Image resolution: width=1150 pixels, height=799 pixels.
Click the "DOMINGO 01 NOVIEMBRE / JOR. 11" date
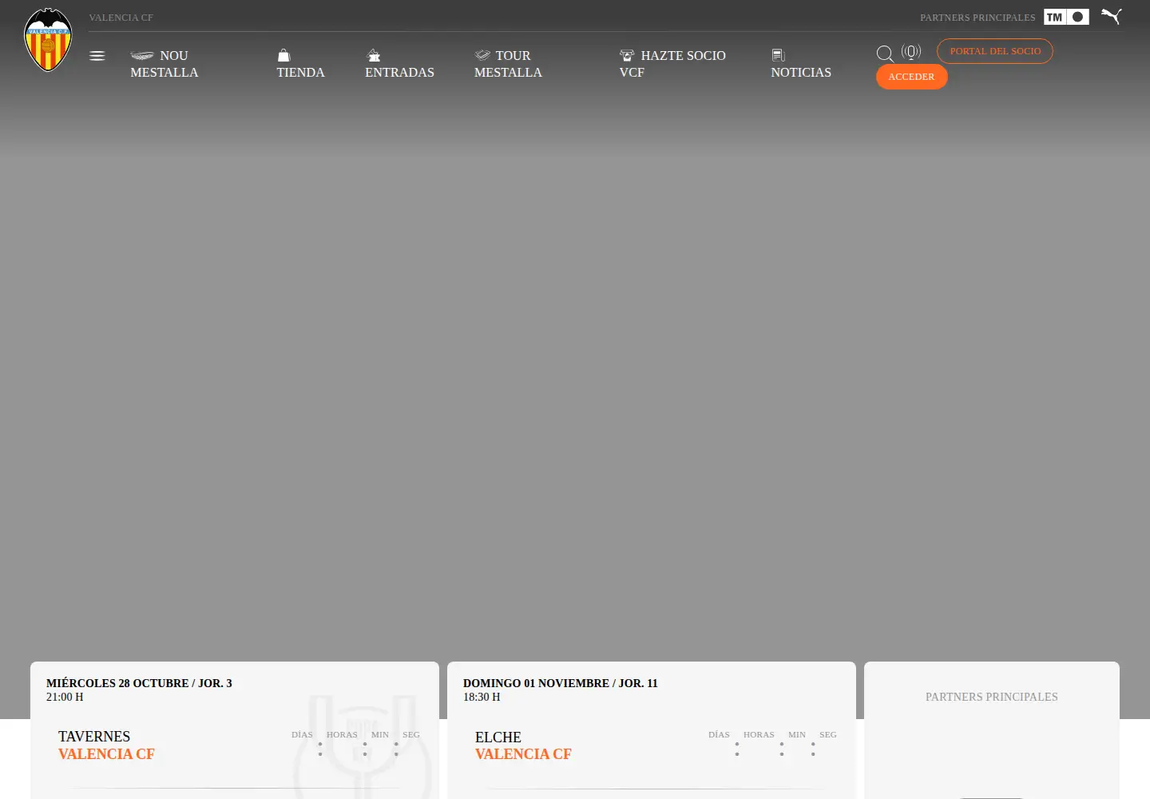[561, 683]
